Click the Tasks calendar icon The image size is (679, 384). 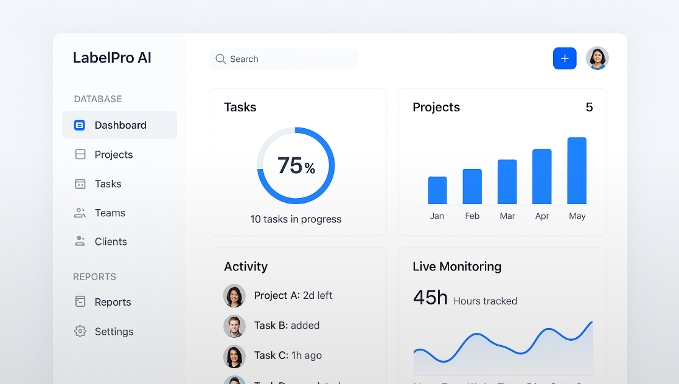pos(80,183)
